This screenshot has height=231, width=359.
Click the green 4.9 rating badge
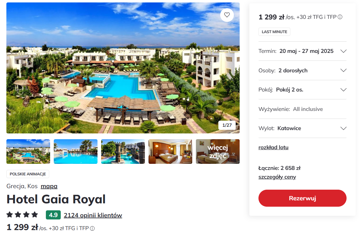pos(53,215)
